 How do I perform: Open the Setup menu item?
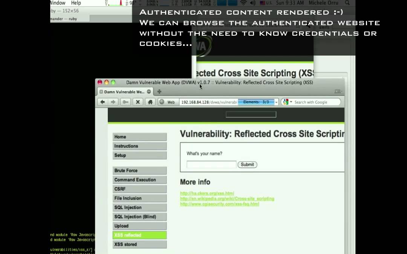[x=140, y=155]
